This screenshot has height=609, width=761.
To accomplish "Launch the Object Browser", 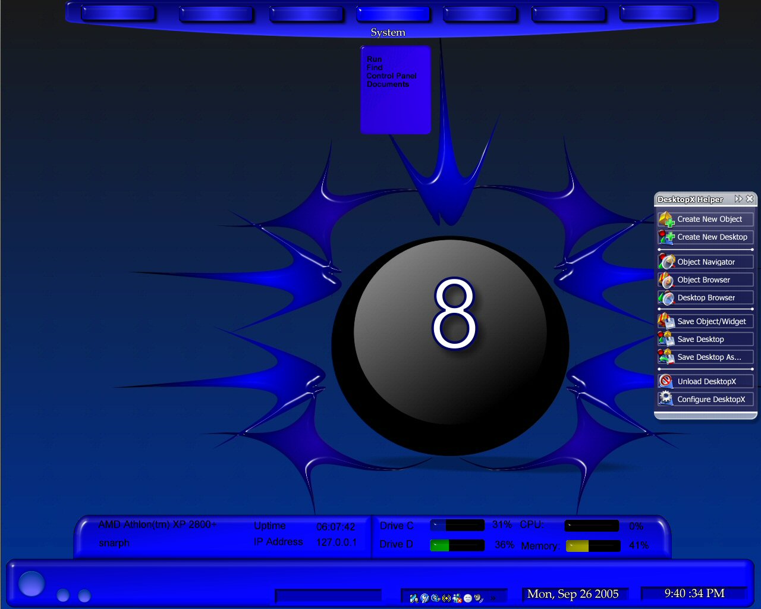I will (x=667, y=280).
